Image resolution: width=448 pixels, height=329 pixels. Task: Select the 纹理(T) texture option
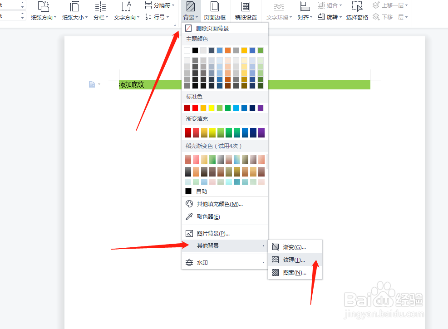pyautogui.click(x=294, y=260)
